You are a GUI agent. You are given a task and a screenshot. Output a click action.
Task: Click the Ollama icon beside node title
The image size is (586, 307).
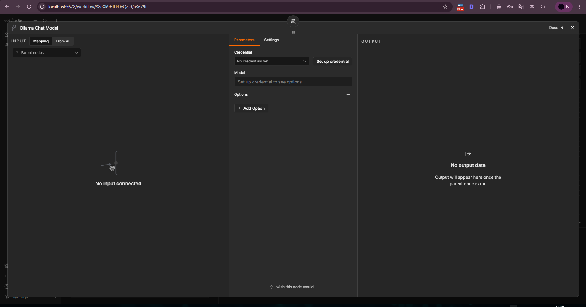[x=14, y=28]
